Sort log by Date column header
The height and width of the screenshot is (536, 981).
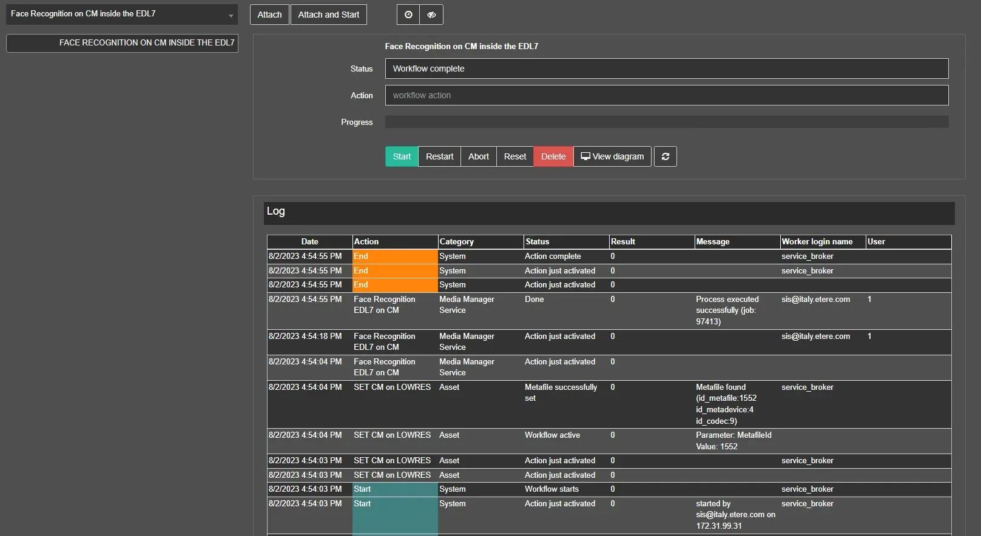(309, 241)
